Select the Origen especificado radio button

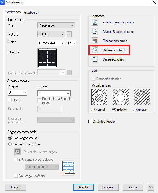pyautogui.click(x=10, y=144)
